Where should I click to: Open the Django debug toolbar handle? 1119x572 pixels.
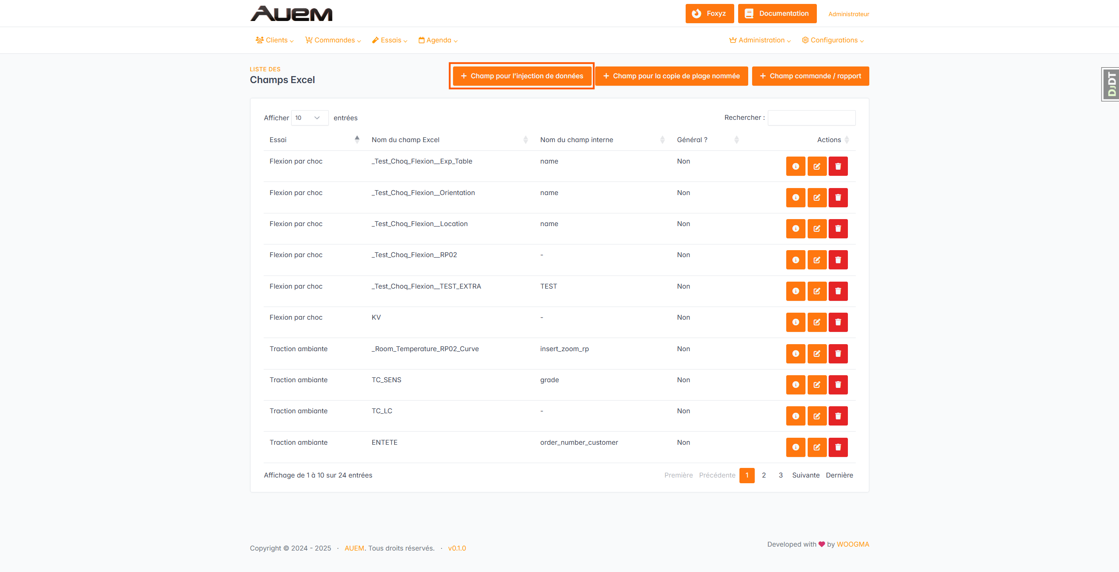(x=1111, y=84)
